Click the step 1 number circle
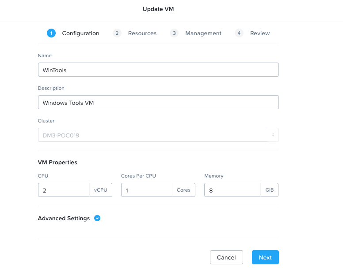The width and height of the screenshot is (343, 278). tap(51, 33)
